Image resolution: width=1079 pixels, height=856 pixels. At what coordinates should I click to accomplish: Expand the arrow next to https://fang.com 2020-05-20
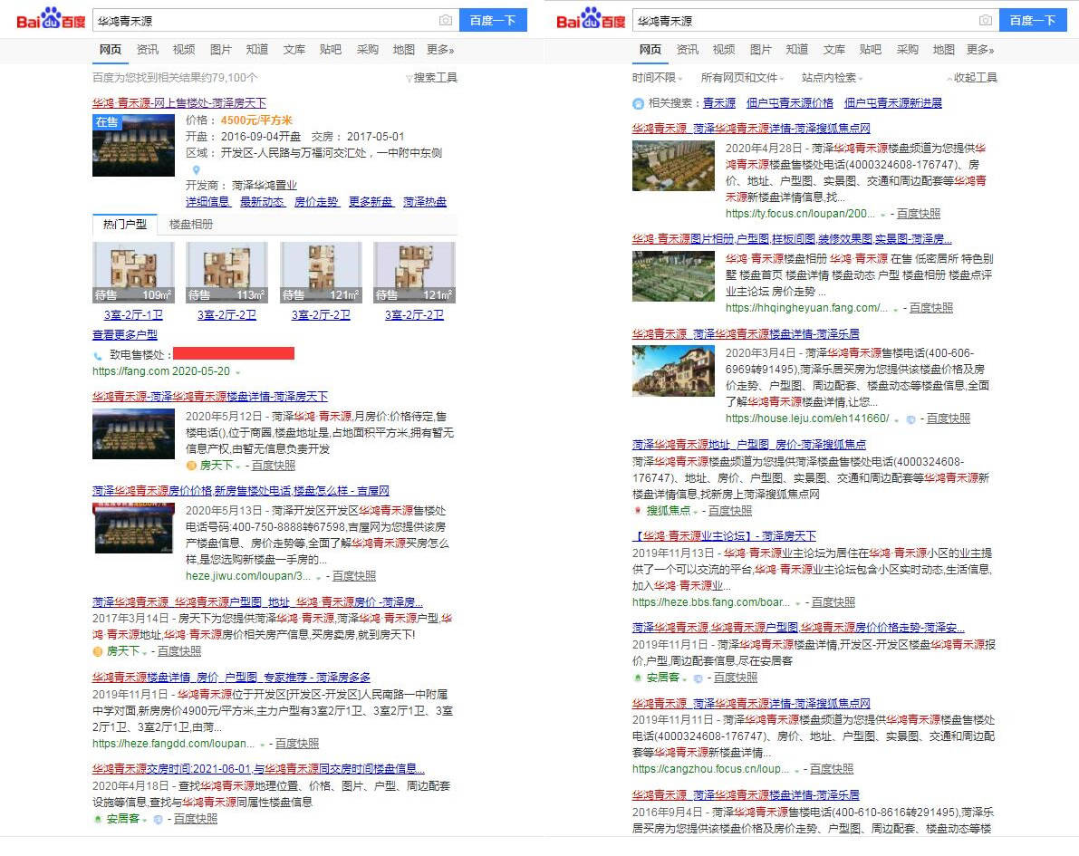(x=238, y=372)
